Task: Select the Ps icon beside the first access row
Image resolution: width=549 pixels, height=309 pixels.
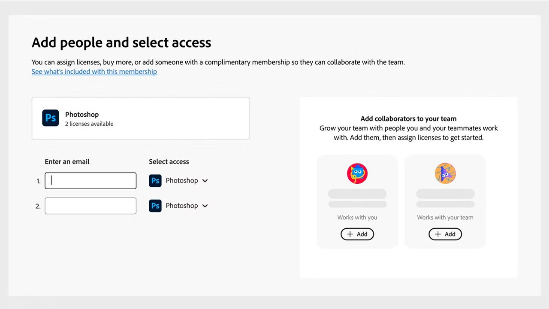Action: click(x=155, y=180)
